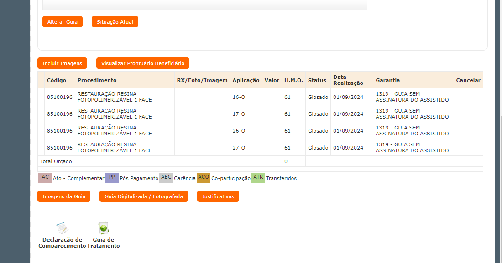This screenshot has height=263, width=502.
Task: Open the Declaração de Comparecimento document icon
Action: click(63, 228)
